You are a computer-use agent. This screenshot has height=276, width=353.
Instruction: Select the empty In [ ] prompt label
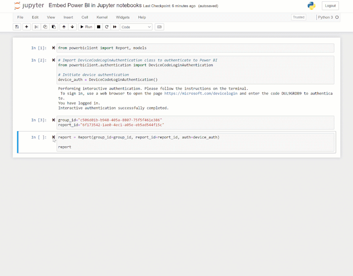click(x=39, y=137)
